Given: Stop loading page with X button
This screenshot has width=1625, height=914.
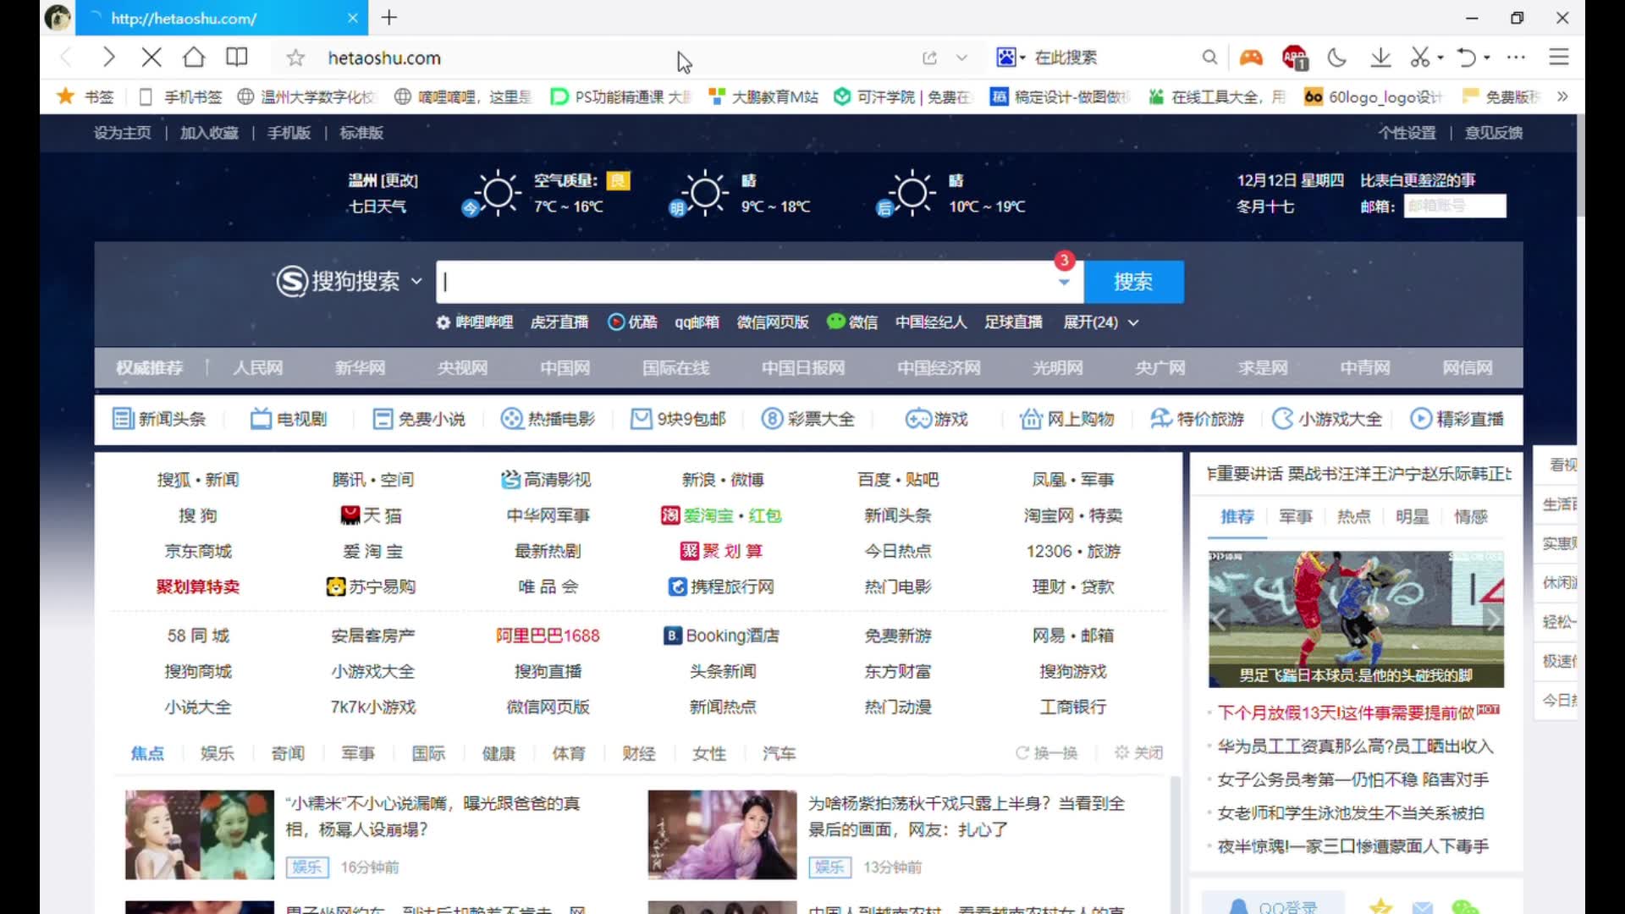Looking at the screenshot, I should pos(151,58).
